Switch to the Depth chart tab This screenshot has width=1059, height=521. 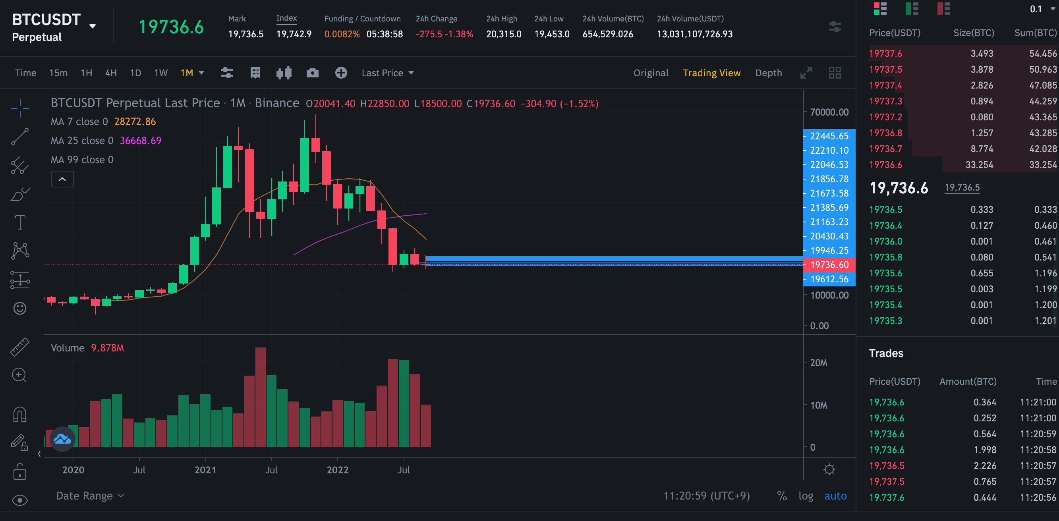pyautogui.click(x=768, y=73)
